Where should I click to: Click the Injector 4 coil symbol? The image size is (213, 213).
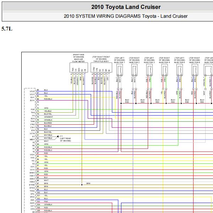point(165,70)
